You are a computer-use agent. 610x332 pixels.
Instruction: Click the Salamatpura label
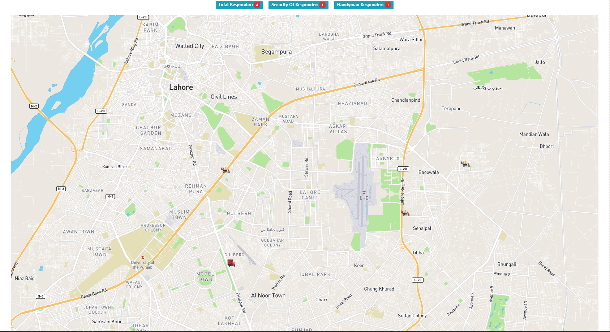[387, 49]
